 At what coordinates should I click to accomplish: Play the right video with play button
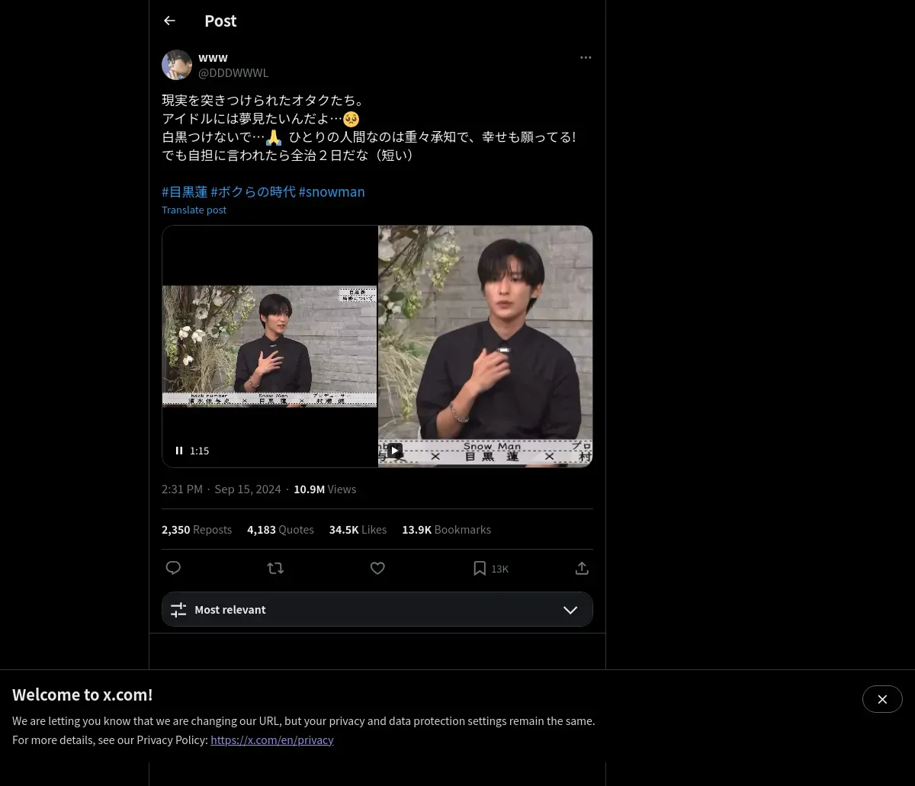394,451
